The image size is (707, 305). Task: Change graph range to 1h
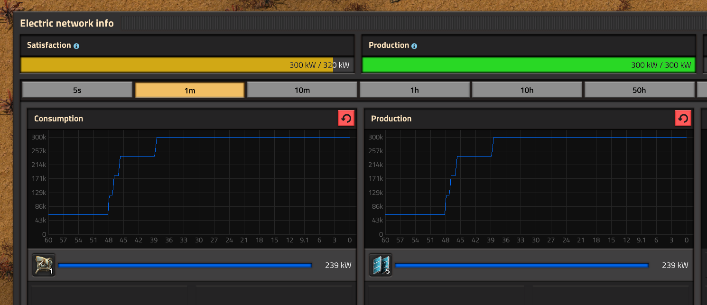point(414,90)
